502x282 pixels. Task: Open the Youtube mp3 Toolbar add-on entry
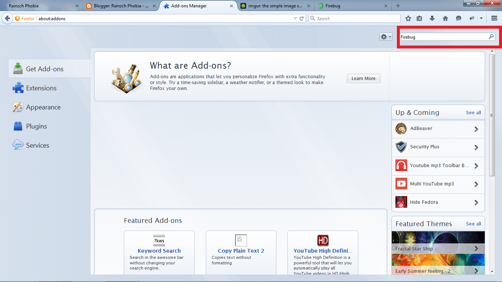(x=438, y=166)
